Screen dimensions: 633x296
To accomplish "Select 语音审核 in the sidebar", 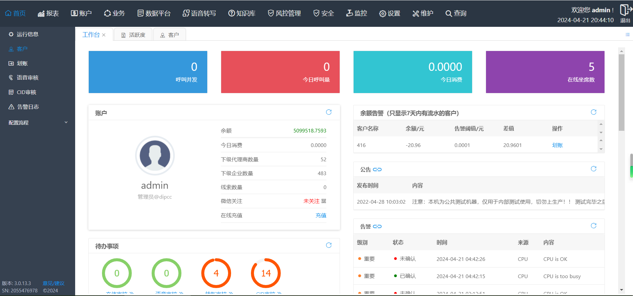I will (x=27, y=77).
